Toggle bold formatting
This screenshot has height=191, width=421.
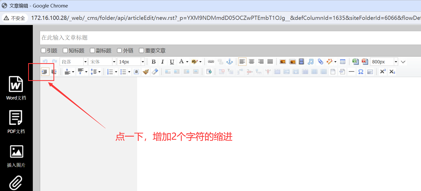pyautogui.click(x=153, y=62)
